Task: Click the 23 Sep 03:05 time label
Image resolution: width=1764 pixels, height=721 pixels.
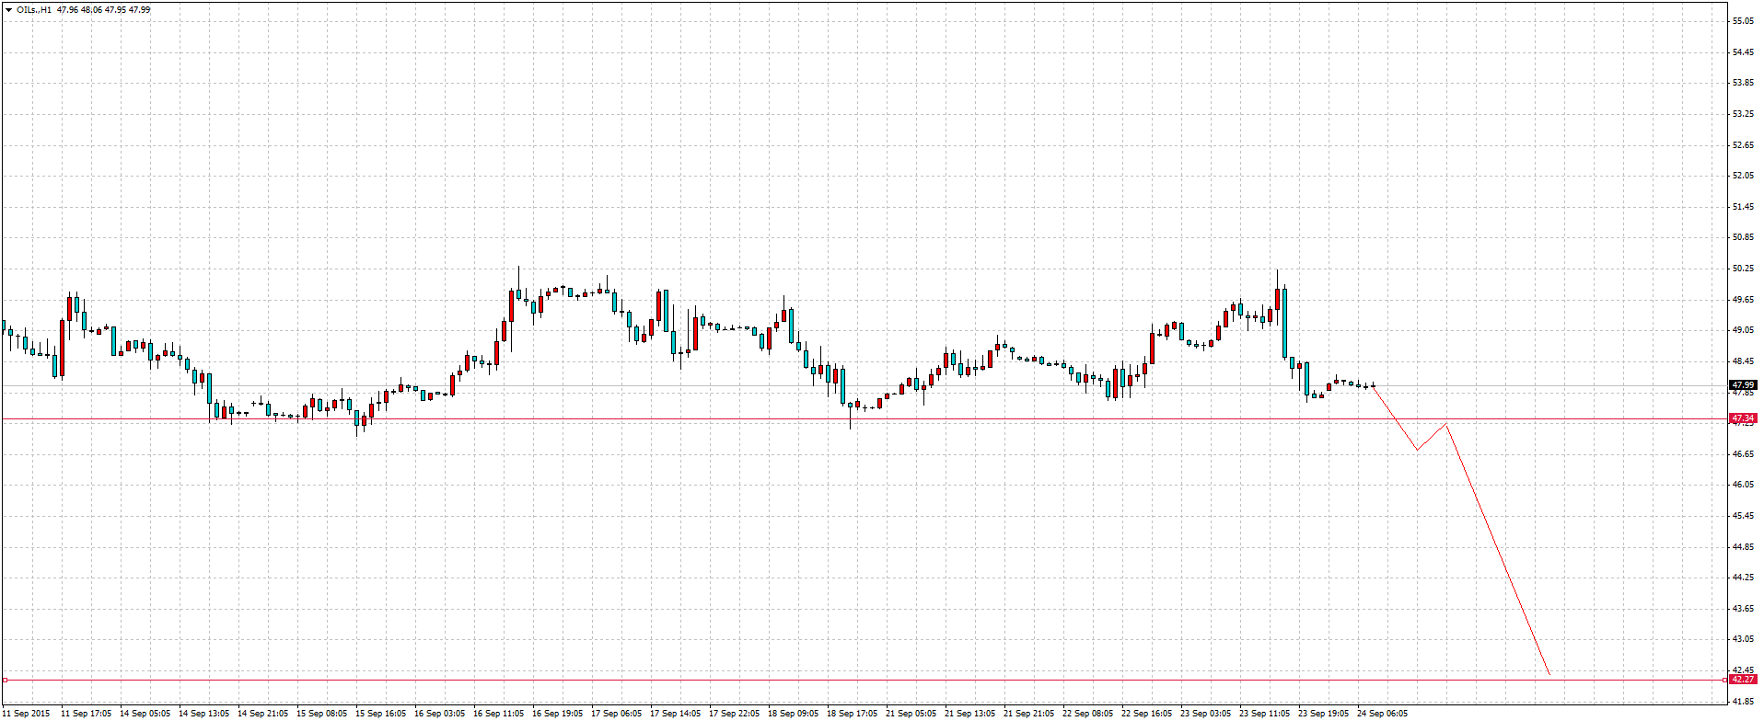Action: pos(1205,713)
